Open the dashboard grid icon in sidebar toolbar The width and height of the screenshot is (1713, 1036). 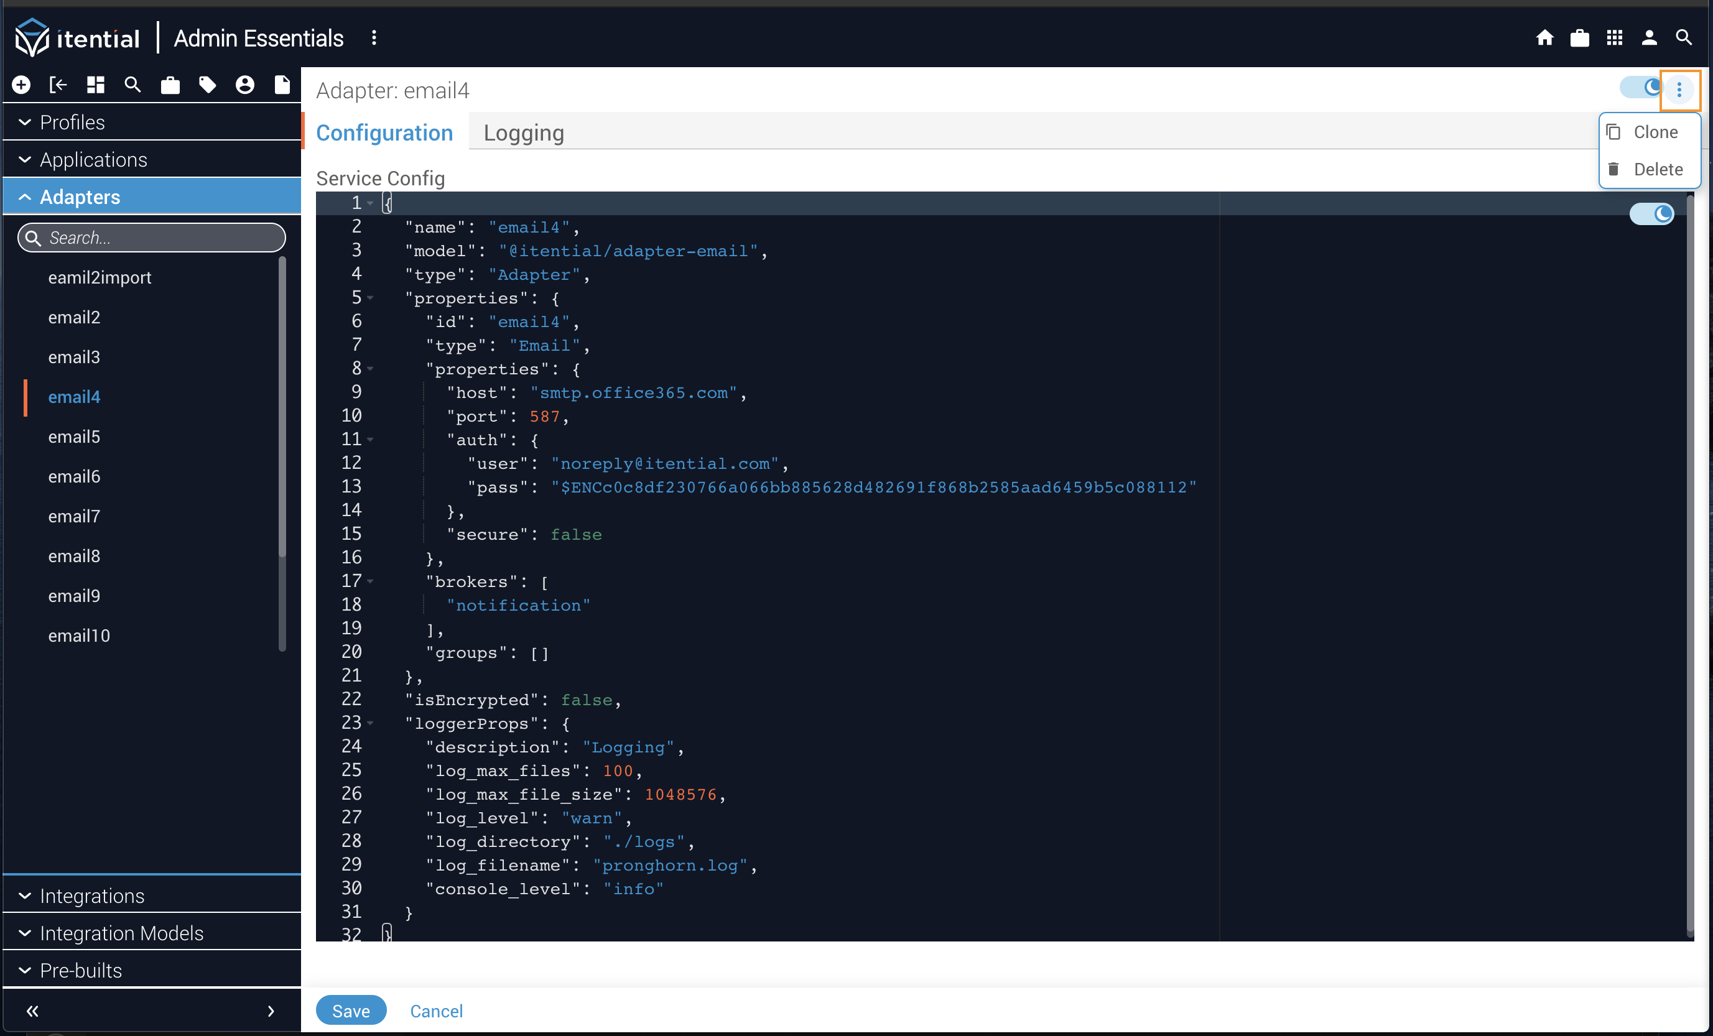95,85
